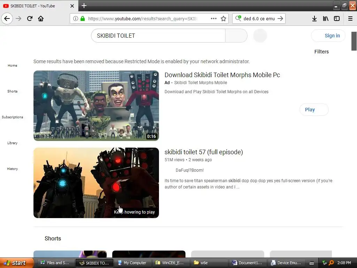This screenshot has width=357, height=268.
Task: Open the skibidi toilet 57 video thumbnail
Action: click(96, 183)
